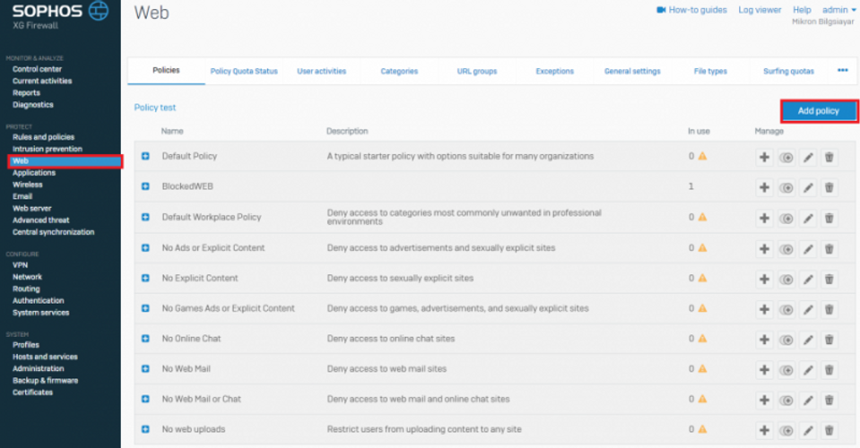The image size is (860, 448).
Task: Click the pencil edit icon for Default Policy
Action: pos(808,157)
